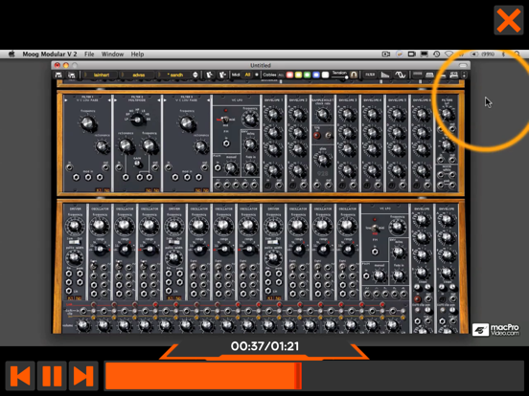Click the rightmost cabinet view icon in toolbar

click(x=453, y=75)
